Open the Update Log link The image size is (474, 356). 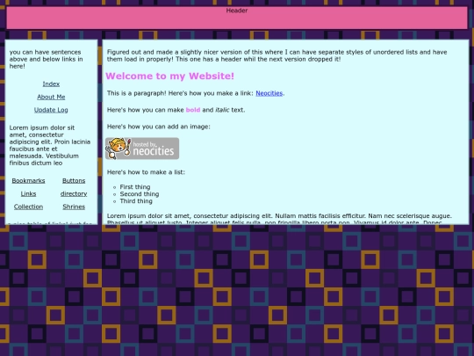[x=51, y=110]
